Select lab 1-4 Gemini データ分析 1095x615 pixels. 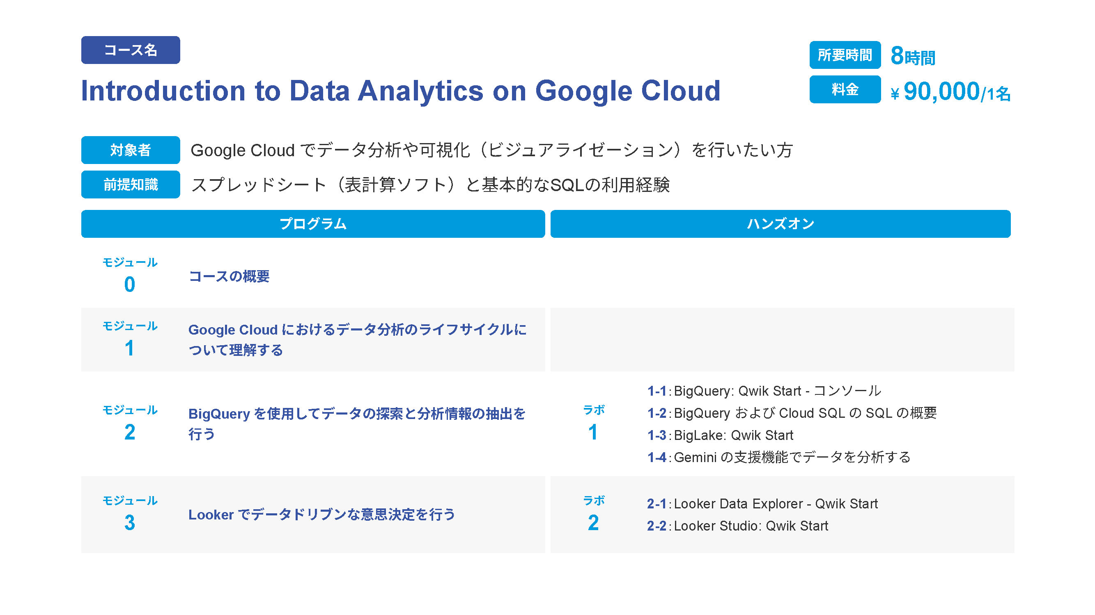click(778, 457)
